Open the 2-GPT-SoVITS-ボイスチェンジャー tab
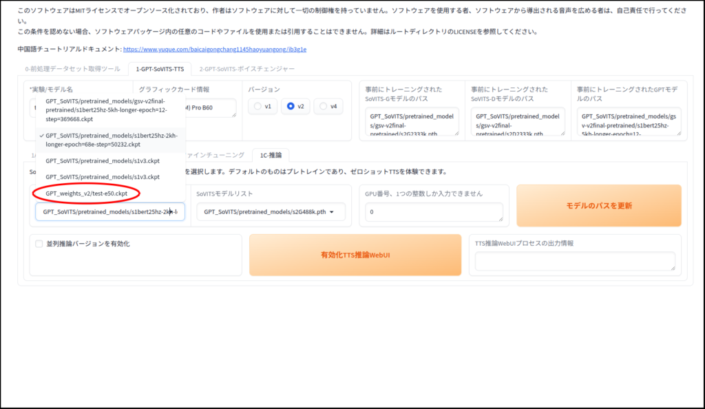 [x=246, y=69]
